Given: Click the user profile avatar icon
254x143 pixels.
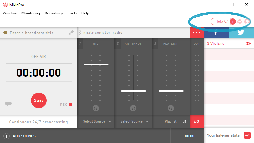Looking at the screenshot, I should coord(247,22).
